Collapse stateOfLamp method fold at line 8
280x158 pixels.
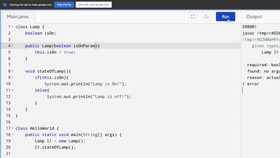click(13, 71)
